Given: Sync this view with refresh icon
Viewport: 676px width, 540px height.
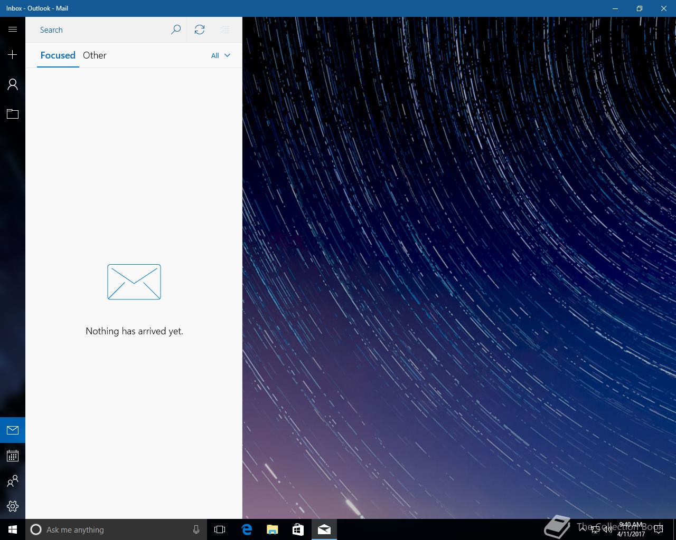Looking at the screenshot, I should click(x=200, y=30).
